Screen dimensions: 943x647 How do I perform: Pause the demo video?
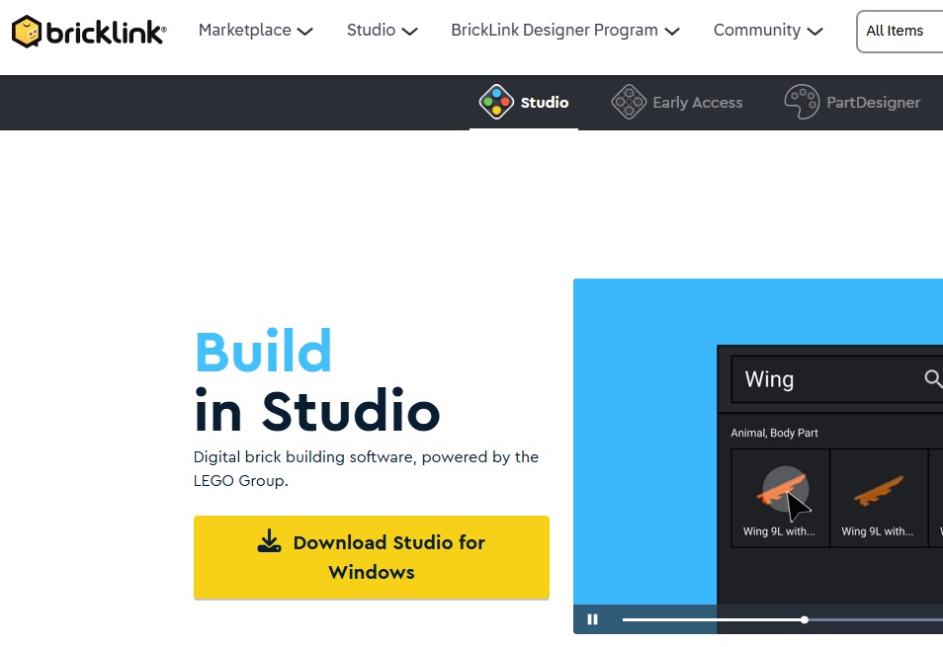point(592,619)
